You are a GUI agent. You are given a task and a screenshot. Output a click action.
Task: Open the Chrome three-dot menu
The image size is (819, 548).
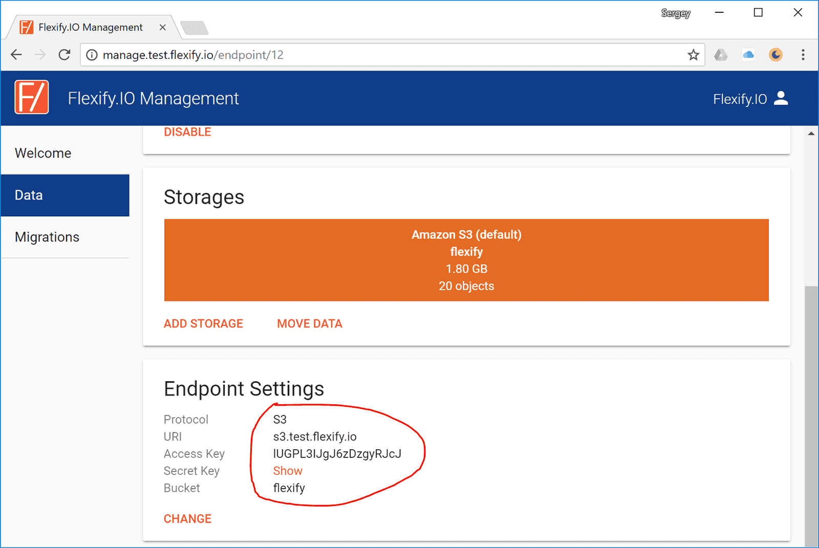tap(803, 55)
